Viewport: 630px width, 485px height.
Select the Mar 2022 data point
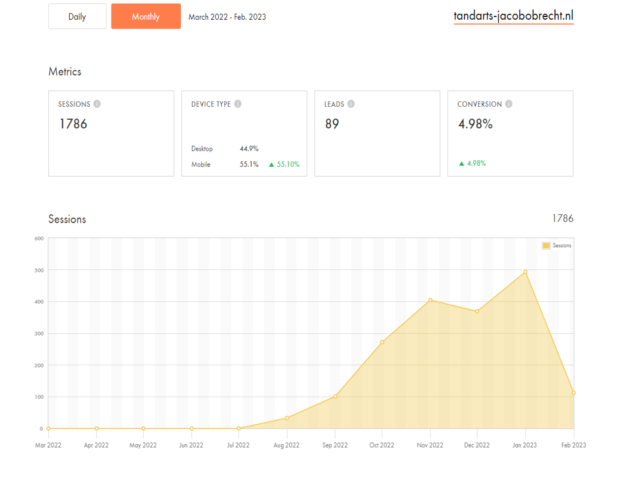[48, 428]
